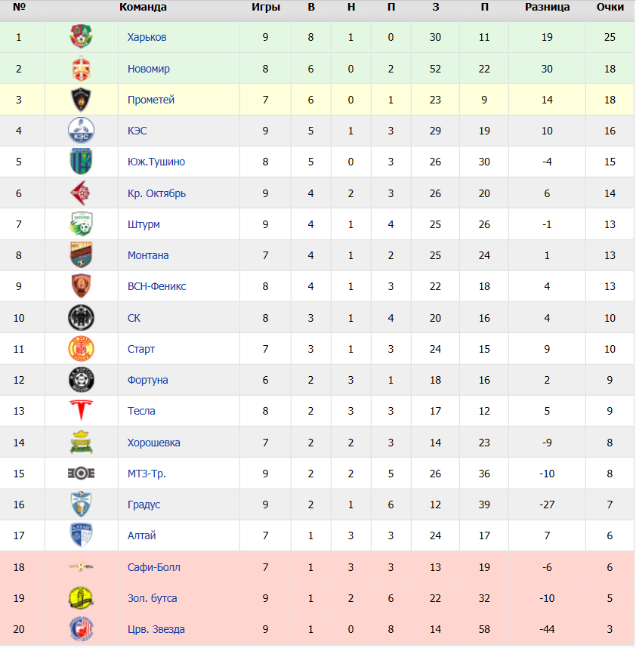The width and height of the screenshot is (636, 648).
Task: Click the СК black circular emblem
Action: coord(81,318)
